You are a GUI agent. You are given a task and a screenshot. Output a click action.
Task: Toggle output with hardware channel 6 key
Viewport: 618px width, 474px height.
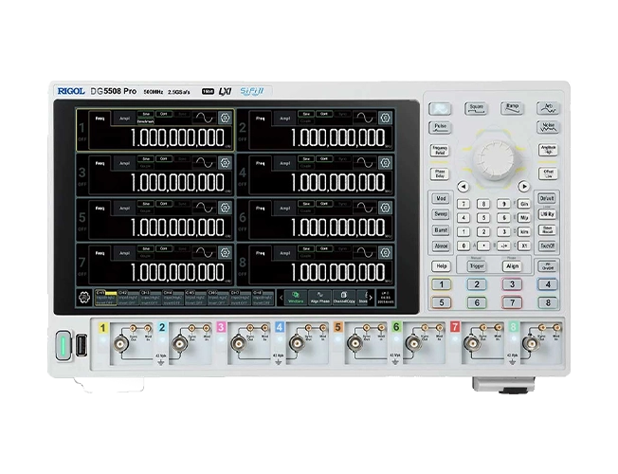tap(477, 302)
